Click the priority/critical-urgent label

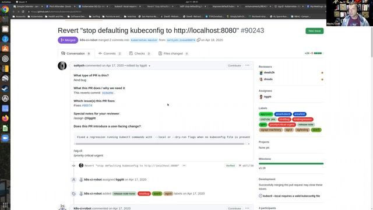pyautogui.click(x=282, y=124)
